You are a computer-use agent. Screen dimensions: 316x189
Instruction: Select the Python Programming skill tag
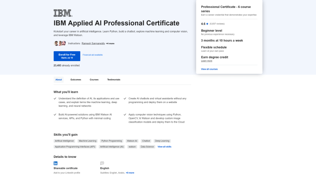(112, 141)
